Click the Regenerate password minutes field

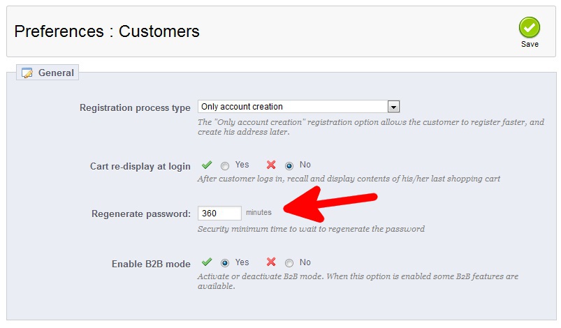tap(219, 213)
